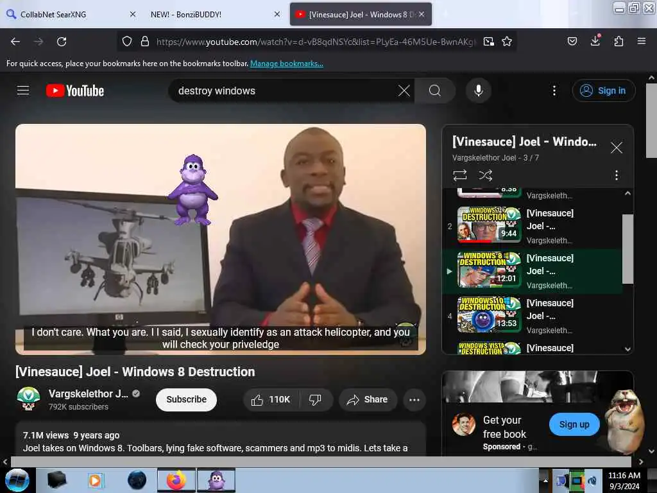This screenshot has width=657, height=493.
Task: Sign in to YouTube
Action: (603, 91)
